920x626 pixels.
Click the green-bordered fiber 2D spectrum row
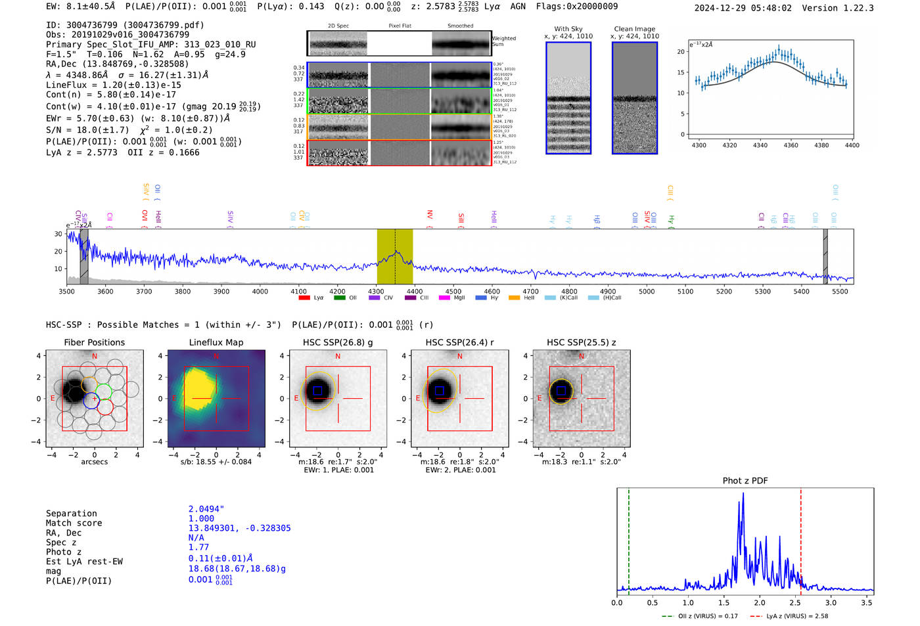click(399, 101)
